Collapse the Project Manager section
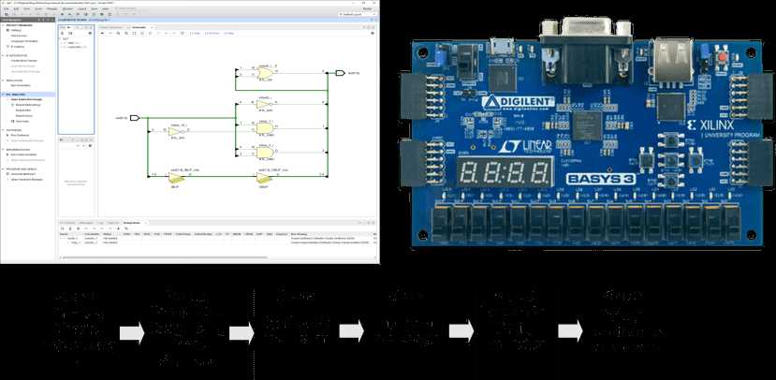Viewport: 776px width, 380px height. tap(3, 24)
